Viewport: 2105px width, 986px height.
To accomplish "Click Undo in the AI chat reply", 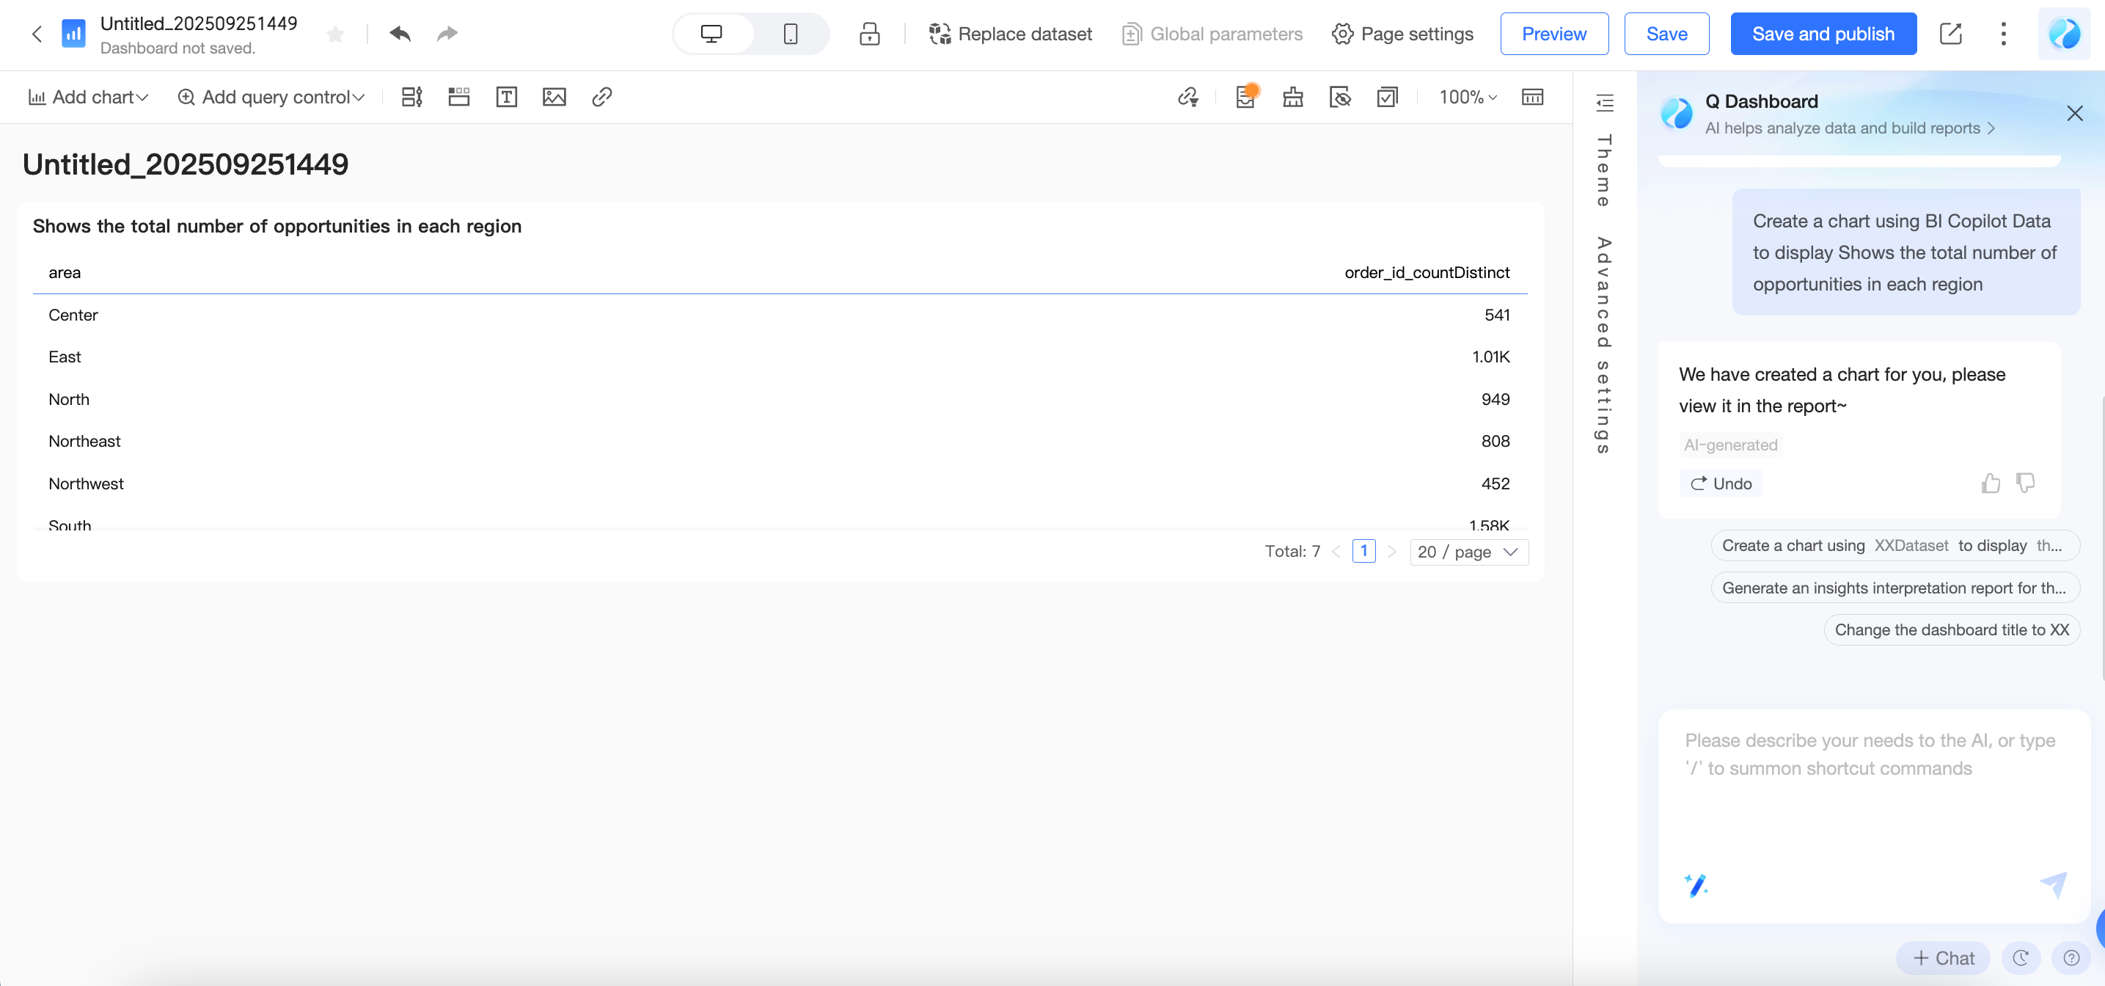I will 1721,483.
